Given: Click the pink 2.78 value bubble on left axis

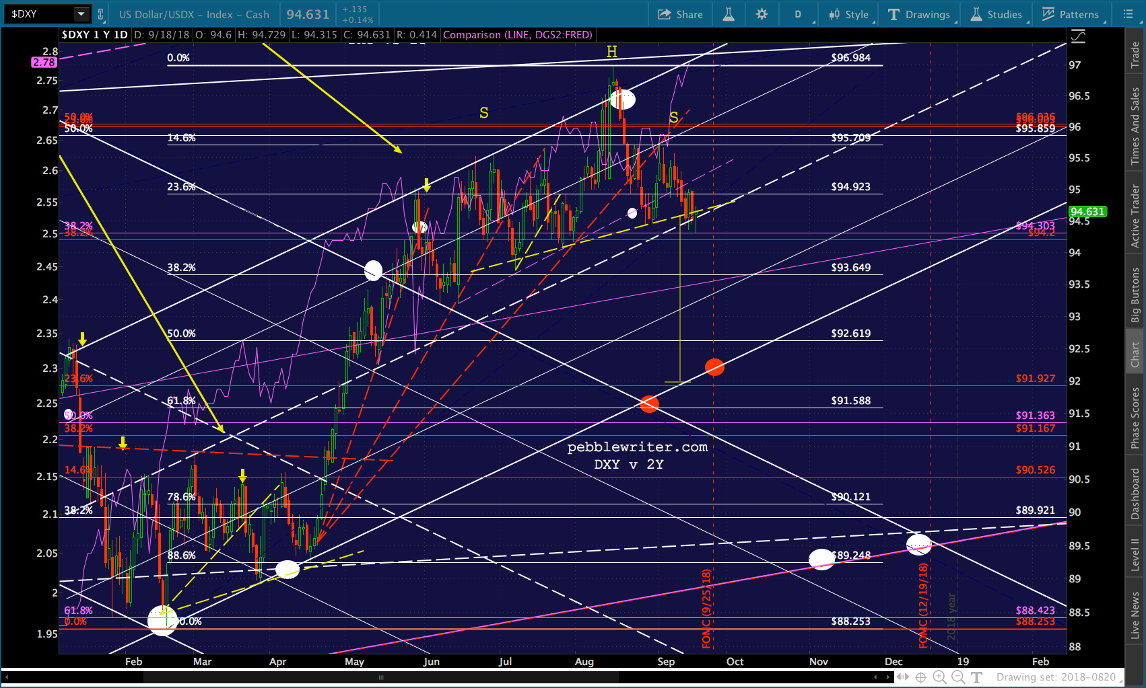Looking at the screenshot, I should pyautogui.click(x=44, y=62).
